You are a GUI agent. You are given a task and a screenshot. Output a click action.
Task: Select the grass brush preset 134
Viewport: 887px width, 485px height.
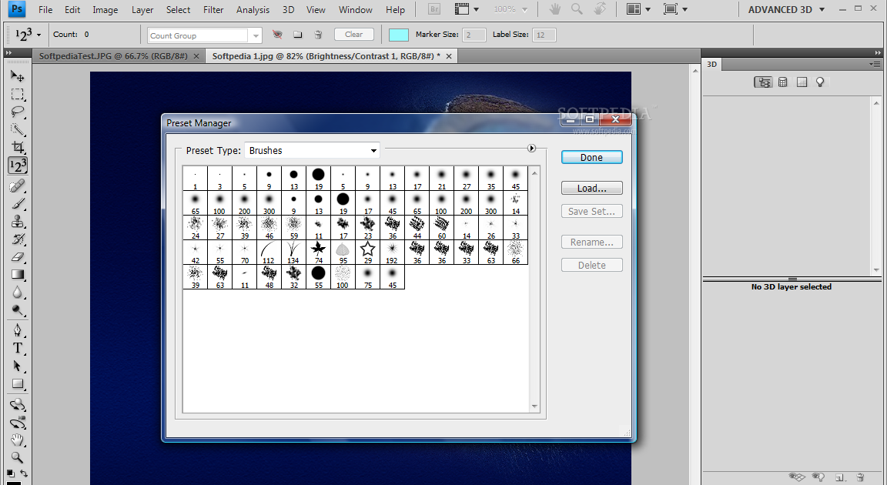click(x=293, y=252)
